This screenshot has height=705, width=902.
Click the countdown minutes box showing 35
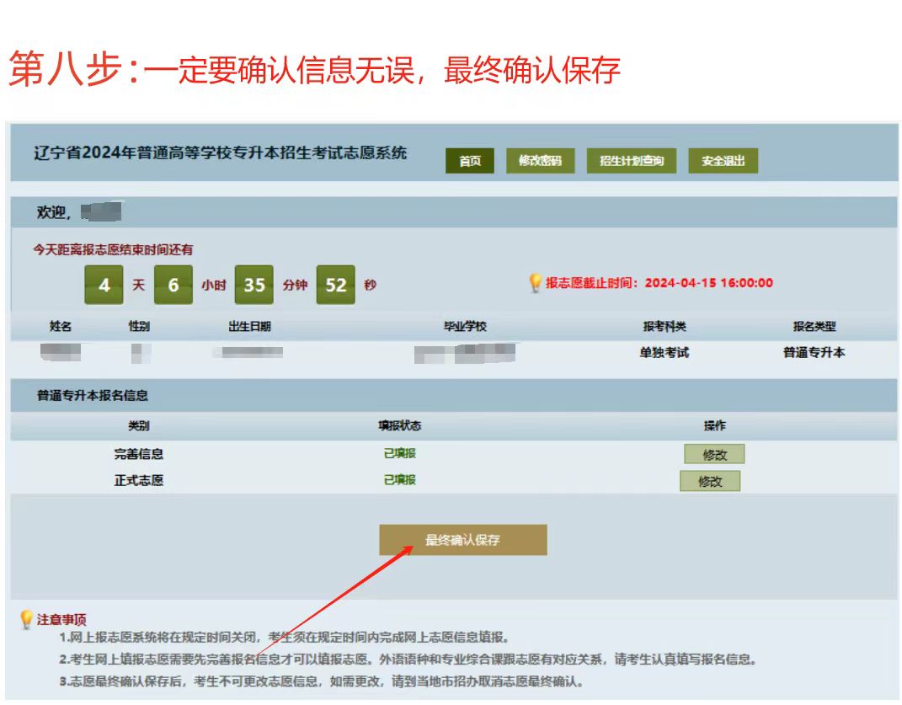click(x=254, y=285)
